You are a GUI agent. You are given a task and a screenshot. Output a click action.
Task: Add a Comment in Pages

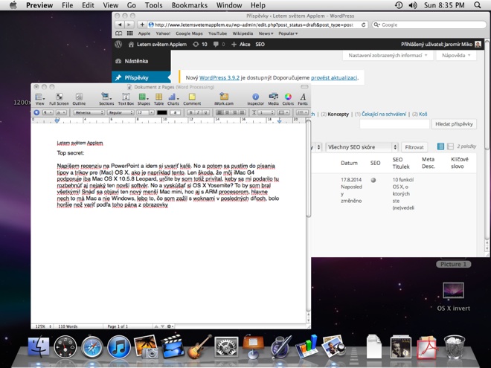192,99
